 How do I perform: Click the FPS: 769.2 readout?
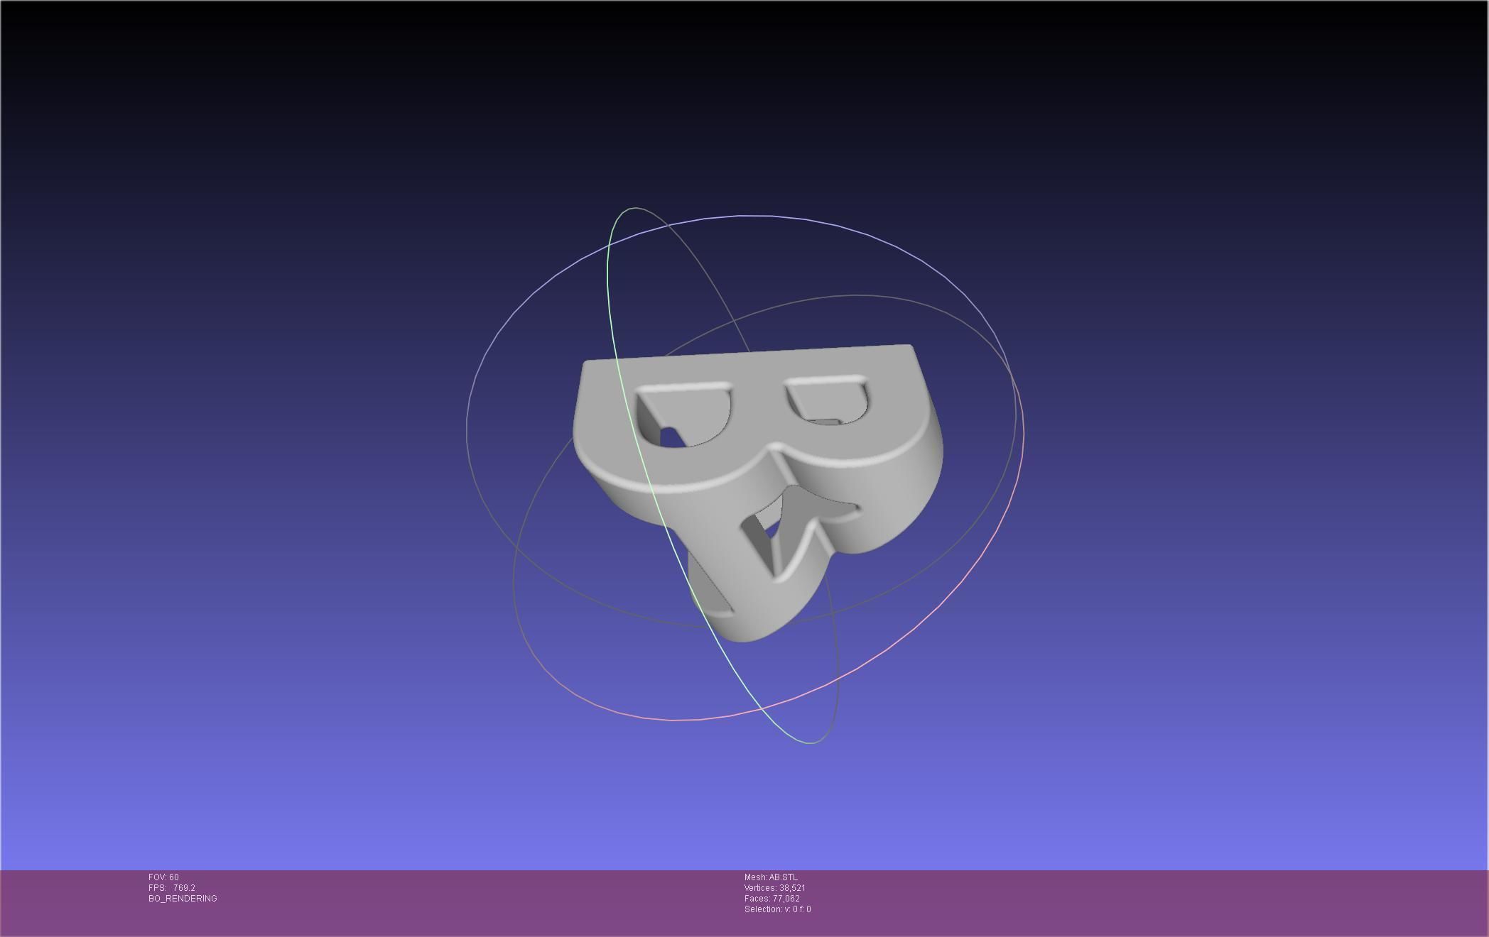171,888
